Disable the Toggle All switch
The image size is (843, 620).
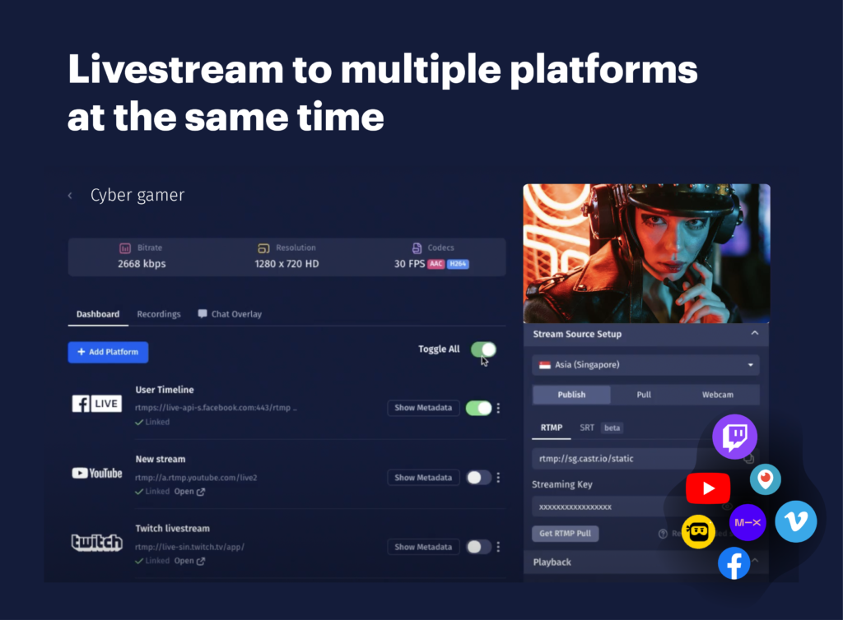click(482, 349)
